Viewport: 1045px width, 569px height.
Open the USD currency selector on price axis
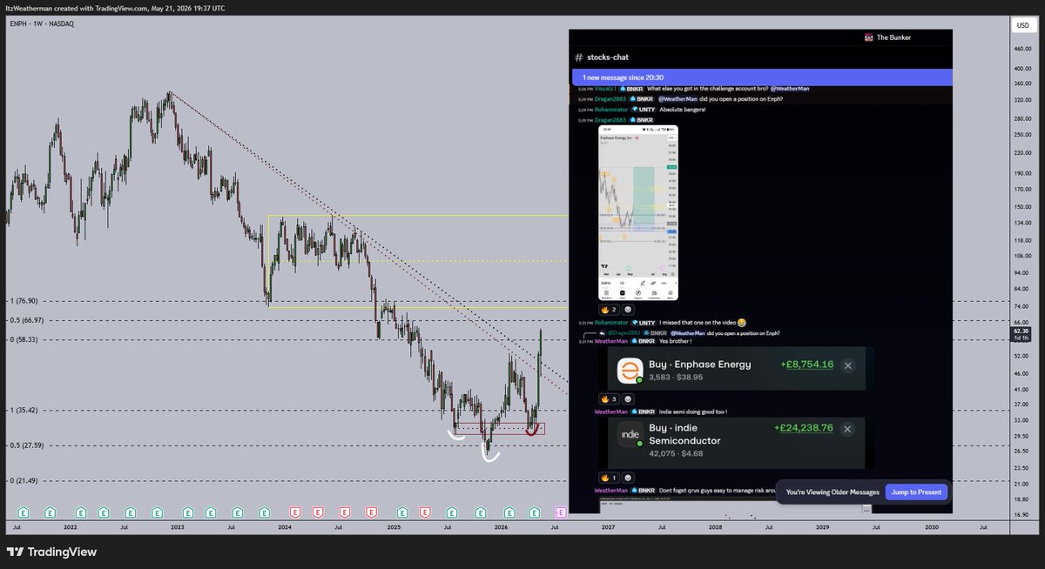[x=1022, y=25]
